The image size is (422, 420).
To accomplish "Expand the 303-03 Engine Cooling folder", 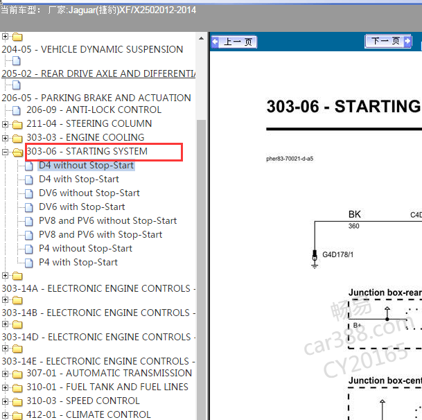I will (x=6, y=138).
